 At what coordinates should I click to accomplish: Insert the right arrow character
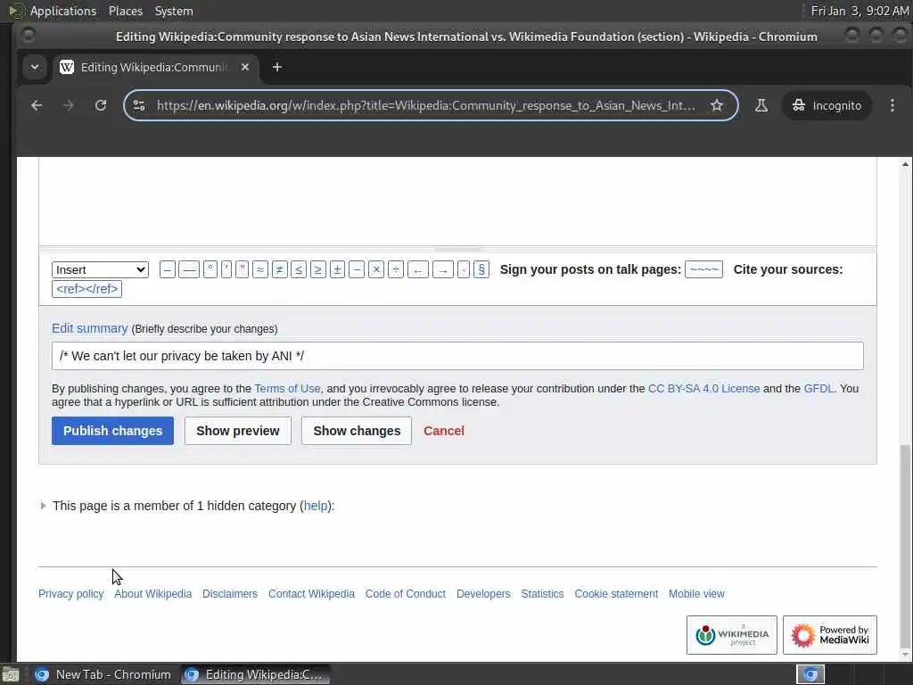pos(443,269)
